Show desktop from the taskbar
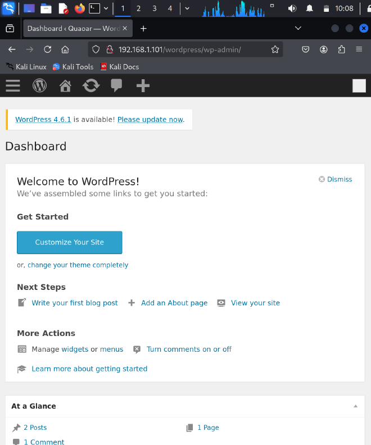Screen dimensions: 371x445 click(29, 8)
